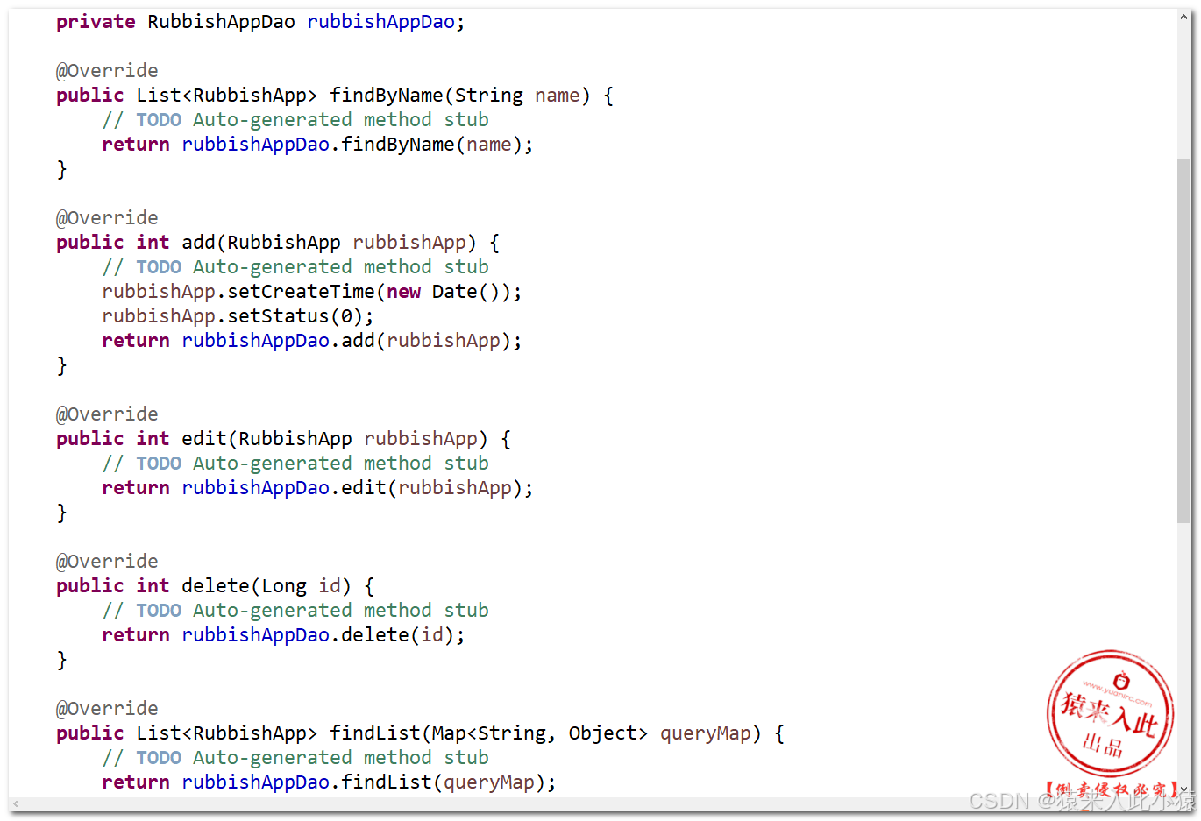
Task: Click the @Override annotation above the edit method
Action: coord(107,414)
